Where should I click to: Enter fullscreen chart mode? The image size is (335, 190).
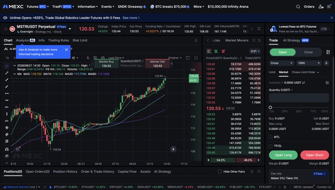[x=196, y=58]
